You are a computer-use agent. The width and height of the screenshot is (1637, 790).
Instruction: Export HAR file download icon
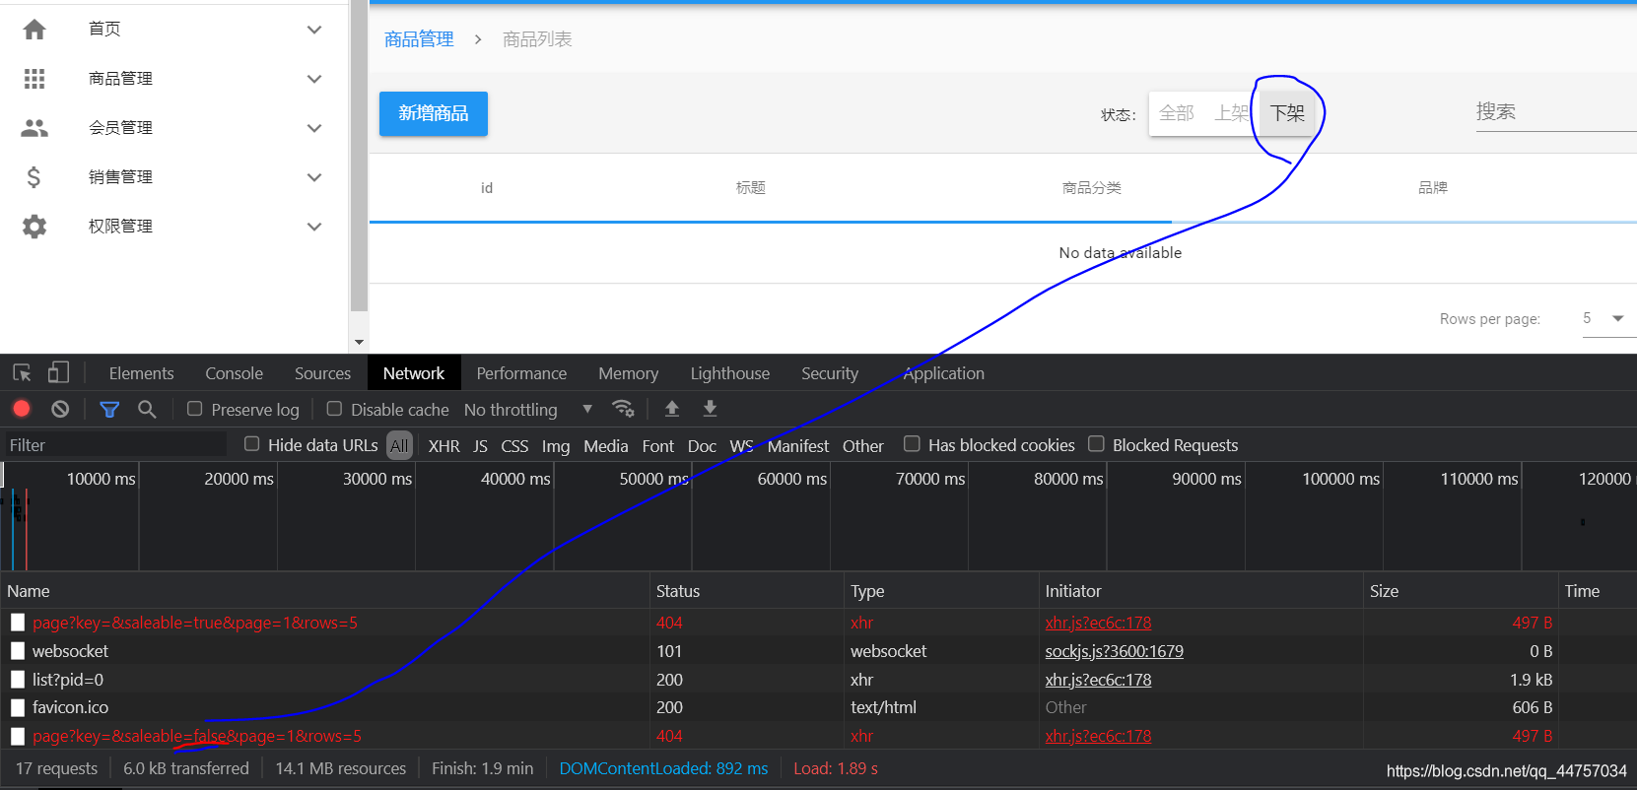[x=710, y=408]
